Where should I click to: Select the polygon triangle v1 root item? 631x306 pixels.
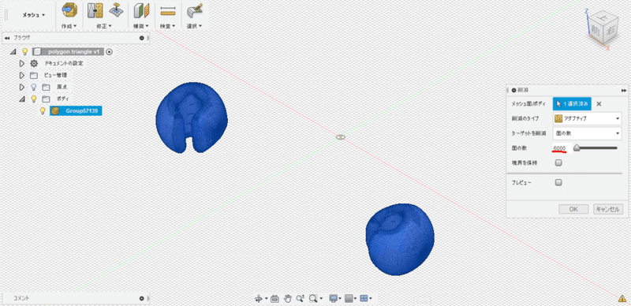pos(68,51)
